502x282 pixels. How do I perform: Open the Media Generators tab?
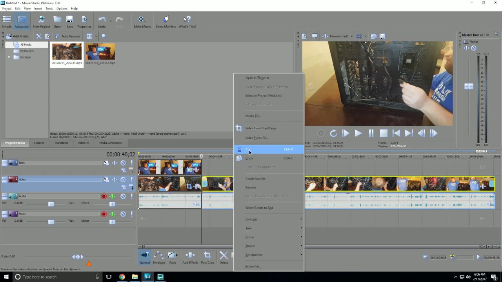(111, 143)
